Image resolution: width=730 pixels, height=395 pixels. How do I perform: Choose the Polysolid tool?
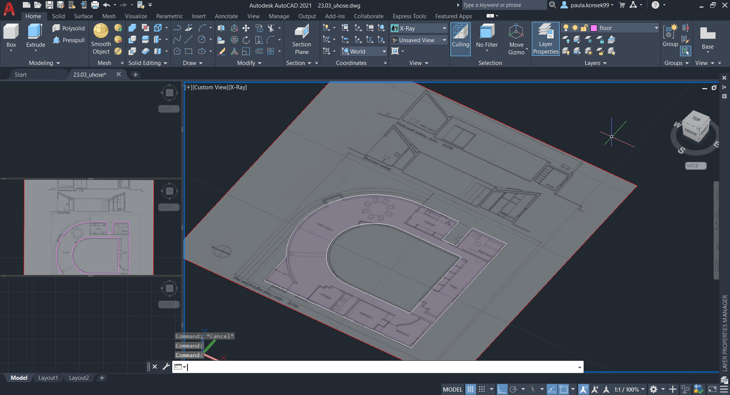point(68,28)
